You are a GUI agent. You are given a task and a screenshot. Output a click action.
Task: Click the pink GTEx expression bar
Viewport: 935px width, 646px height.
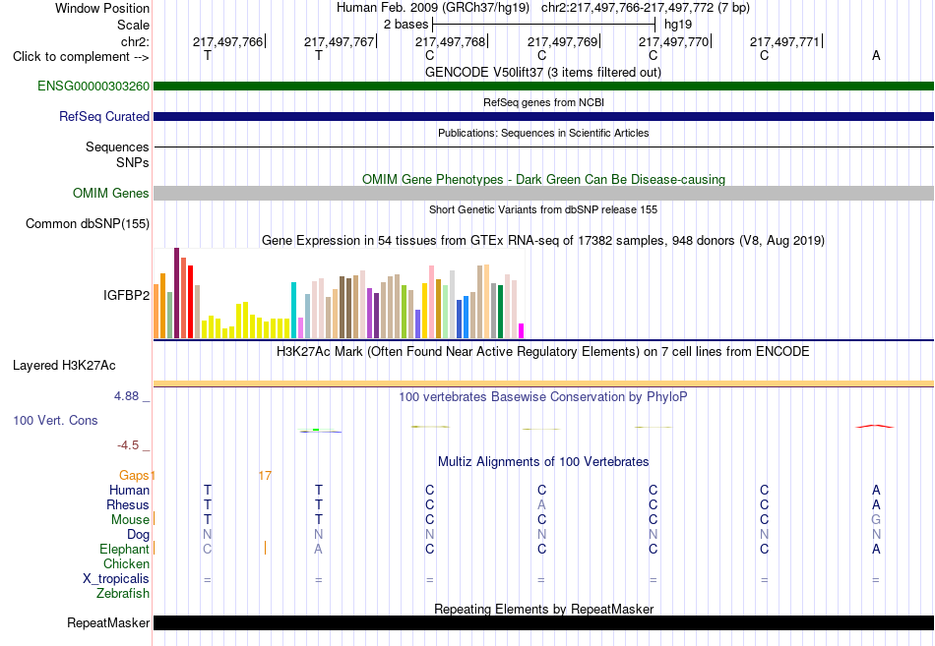(x=431, y=302)
